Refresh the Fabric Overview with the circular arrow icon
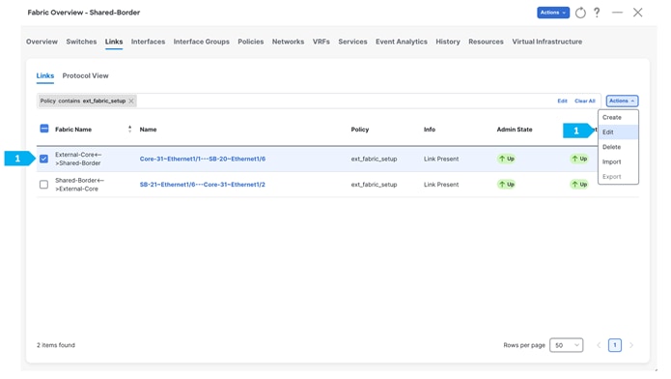Image resolution: width=671 pixels, height=379 pixels. coord(580,13)
